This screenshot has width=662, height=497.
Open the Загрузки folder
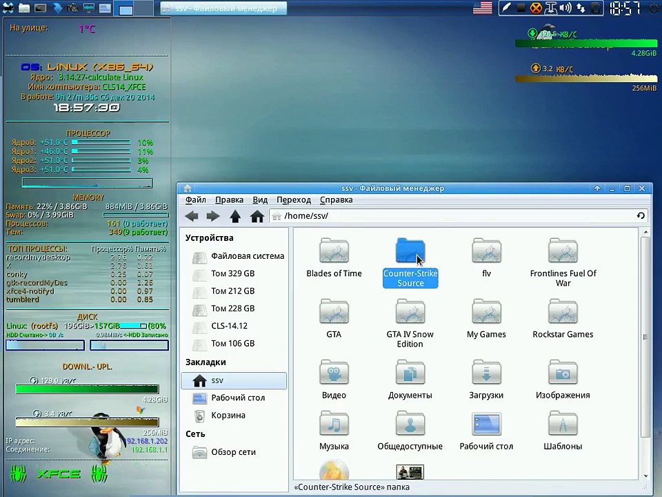(486, 380)
